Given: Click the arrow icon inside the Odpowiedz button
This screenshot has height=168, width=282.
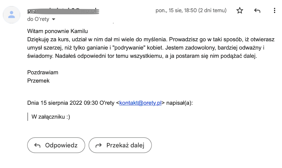Looking at the screenshot, I should (x=37, y=146).
